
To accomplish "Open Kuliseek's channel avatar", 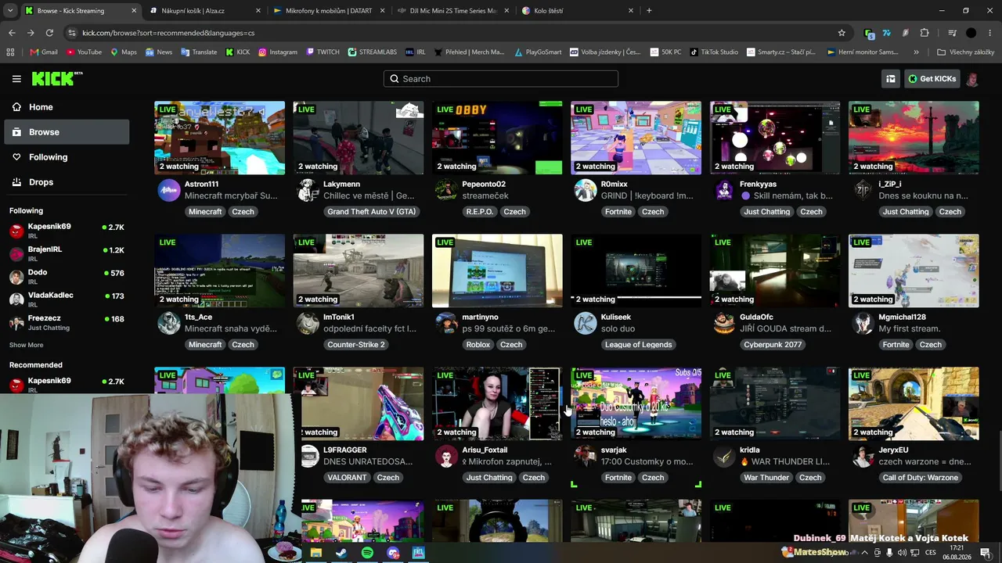I will click(x=586, y=323).
